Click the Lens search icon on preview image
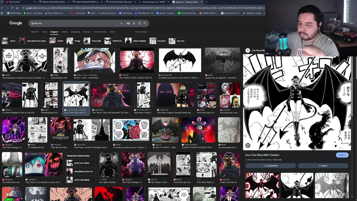This screenshot has width=357, height=201. click(248, 145)
